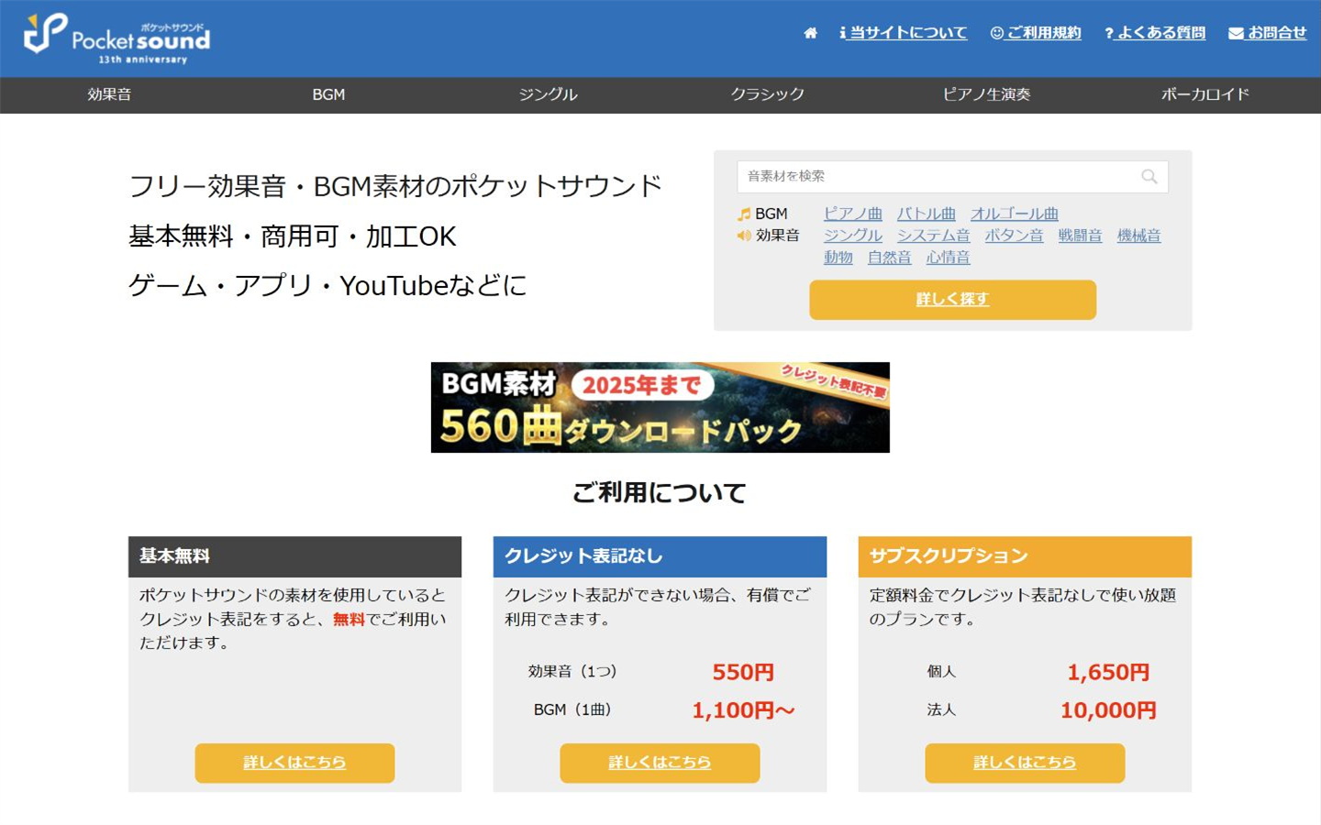This screenshot has width=1321, height=825.
Task: Click the search magnifier icon
Action: (x=1149, y=177)
